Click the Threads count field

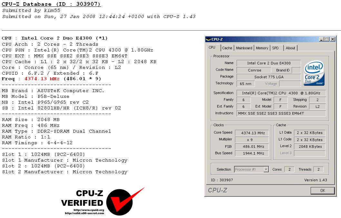(318, 169)
